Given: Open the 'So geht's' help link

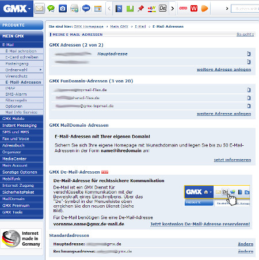Looking at the screenshot, I should click(x=245, y=34).
